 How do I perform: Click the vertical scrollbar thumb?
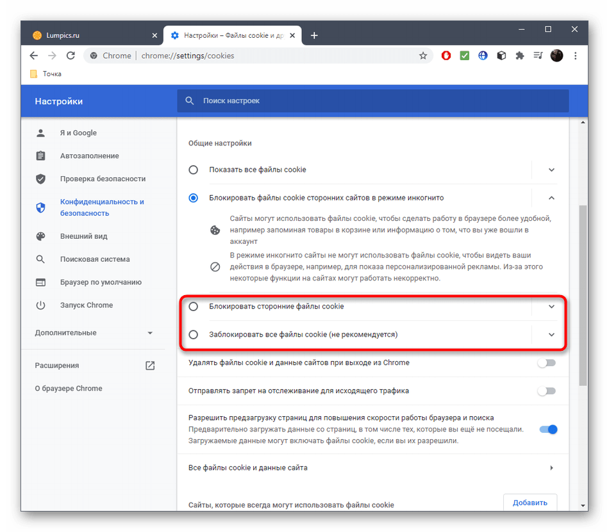click(583, 295)
